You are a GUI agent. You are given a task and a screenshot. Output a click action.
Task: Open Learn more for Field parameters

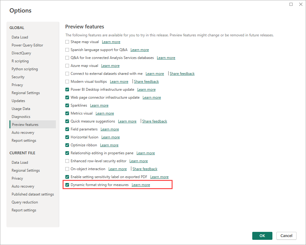pyautogui.click(x=110, y=129)
